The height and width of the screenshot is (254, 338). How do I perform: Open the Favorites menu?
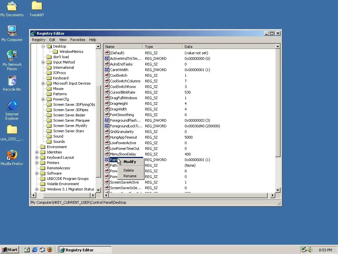point(78,40)
